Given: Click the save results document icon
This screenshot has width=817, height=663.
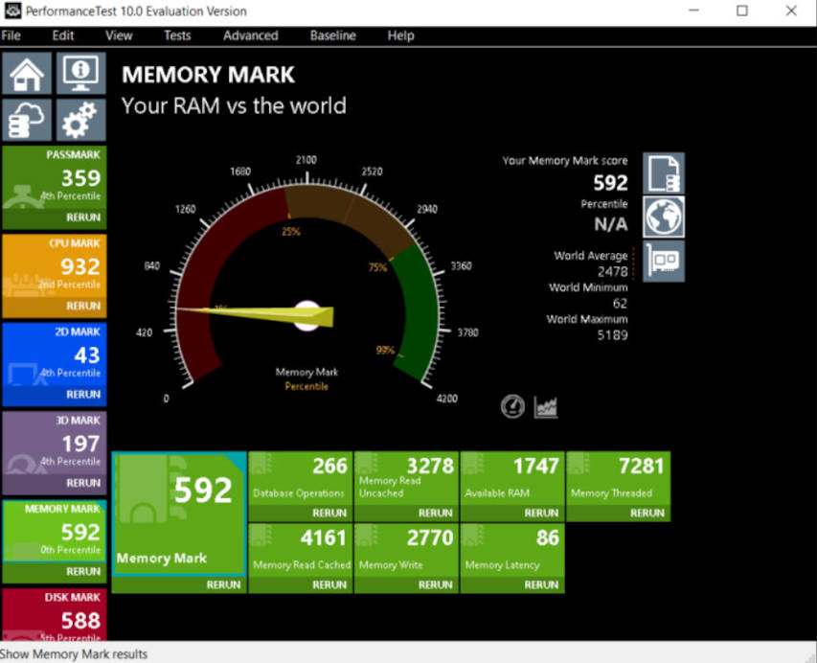Looking at the screenshot, I should point(664,173).
